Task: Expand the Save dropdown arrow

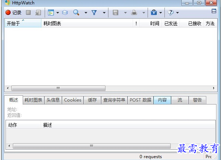Action: click(x=125, y=13)
